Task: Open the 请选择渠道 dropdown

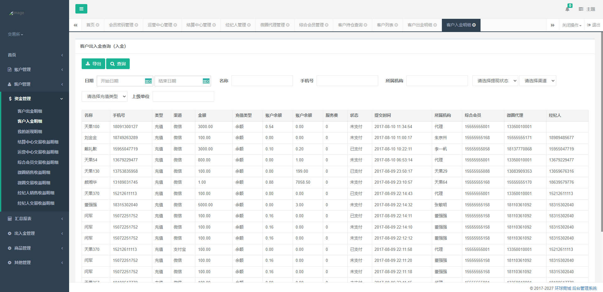Action: point(537,81)
